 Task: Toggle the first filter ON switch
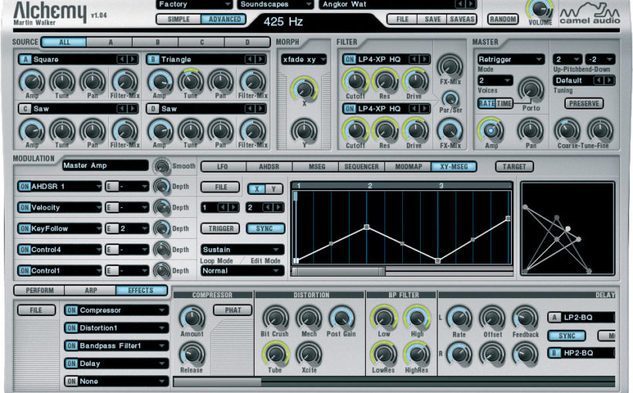tap(349, 59)
